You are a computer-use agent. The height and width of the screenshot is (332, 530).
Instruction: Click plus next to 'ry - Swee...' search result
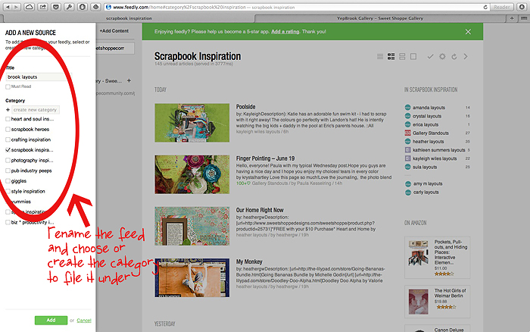pyautogui.click(x=129, y=80)
